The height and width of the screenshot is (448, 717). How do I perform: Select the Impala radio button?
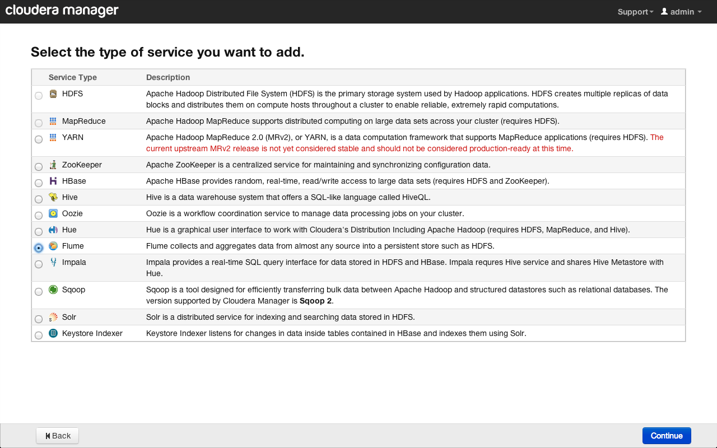[x=39, y=264]
